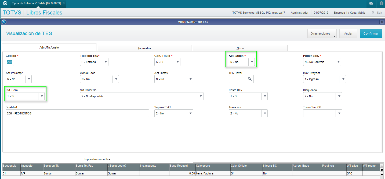Open the Tipo del TES dropdown

click(106, 62)
